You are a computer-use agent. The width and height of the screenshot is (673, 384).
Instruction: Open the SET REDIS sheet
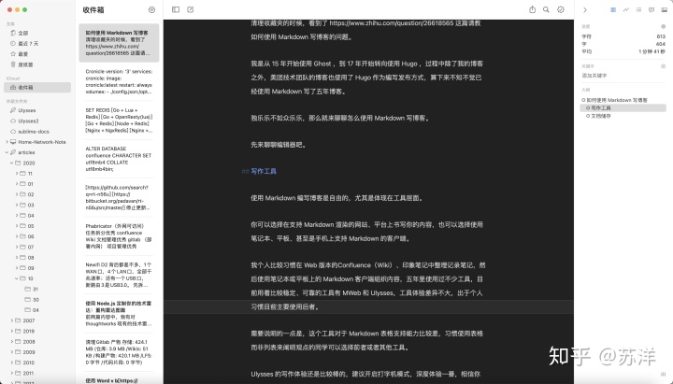click(119, 121)
